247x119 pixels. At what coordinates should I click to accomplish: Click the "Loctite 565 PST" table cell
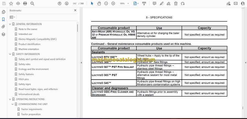point(114,75)
